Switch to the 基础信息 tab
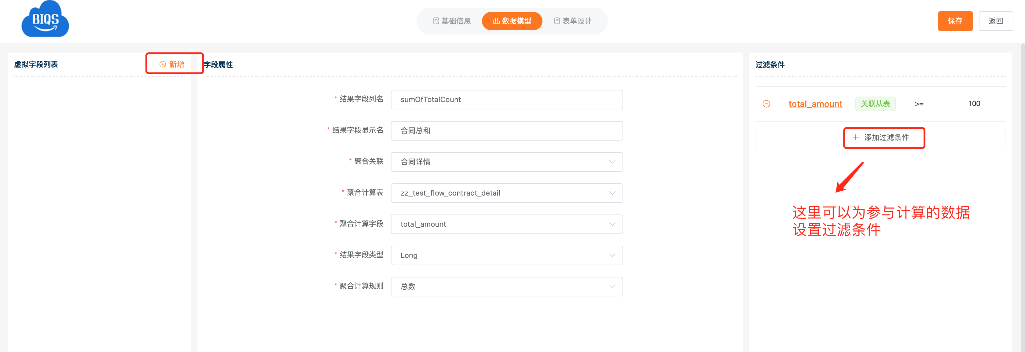1025x352 pixels. (452, 21)
